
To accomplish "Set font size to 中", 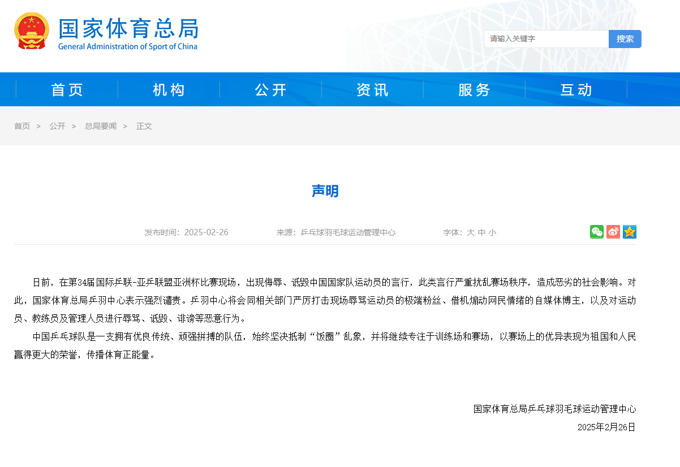I will (481, 232).
